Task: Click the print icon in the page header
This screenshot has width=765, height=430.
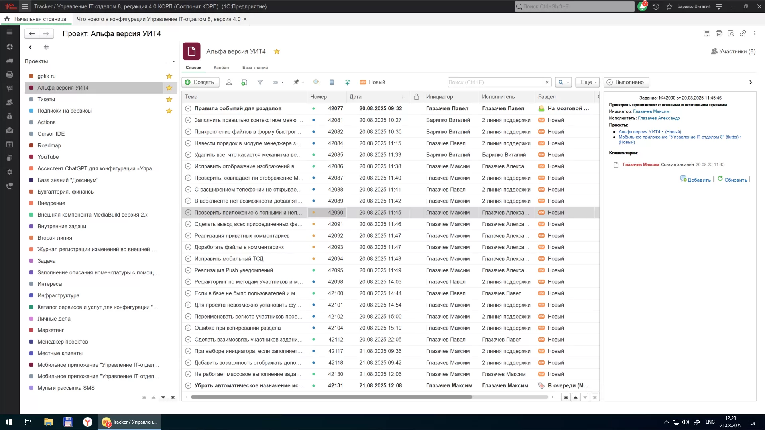Action: pos(719,33)
